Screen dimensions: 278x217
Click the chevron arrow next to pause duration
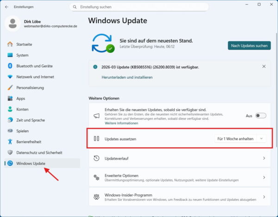tap(261, 139)
